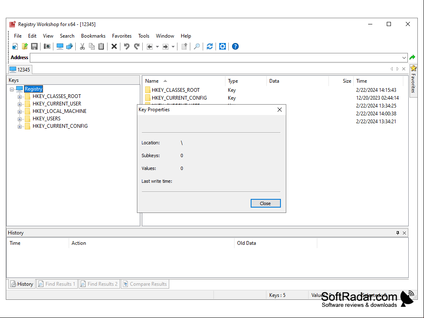
Task: Click the pin icon on History panel
Action: click(x=398, y=233)
